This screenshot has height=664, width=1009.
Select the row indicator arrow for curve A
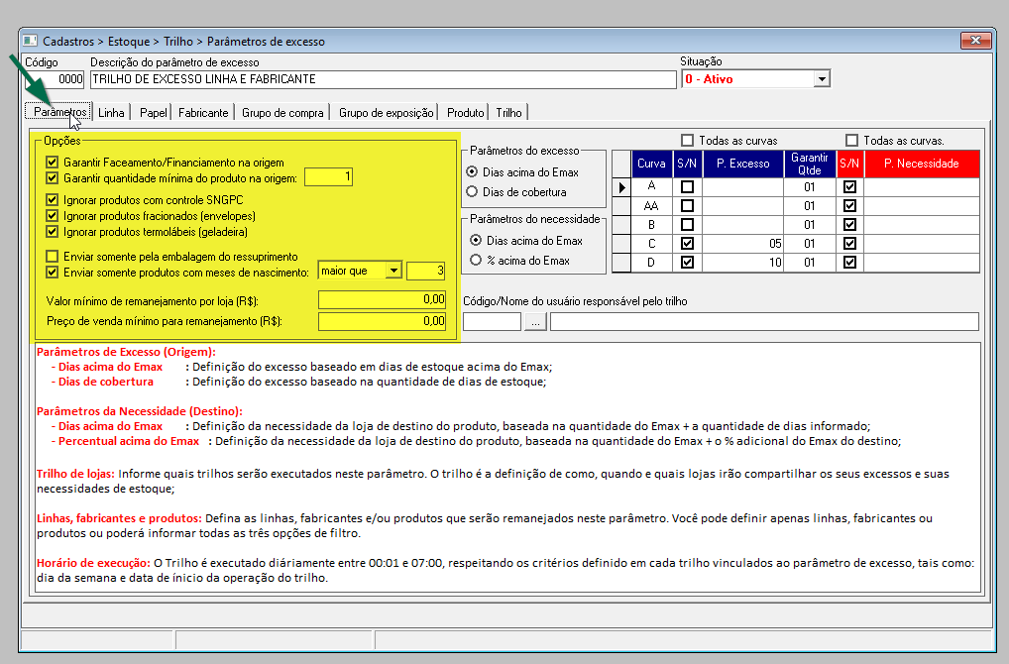621,187
